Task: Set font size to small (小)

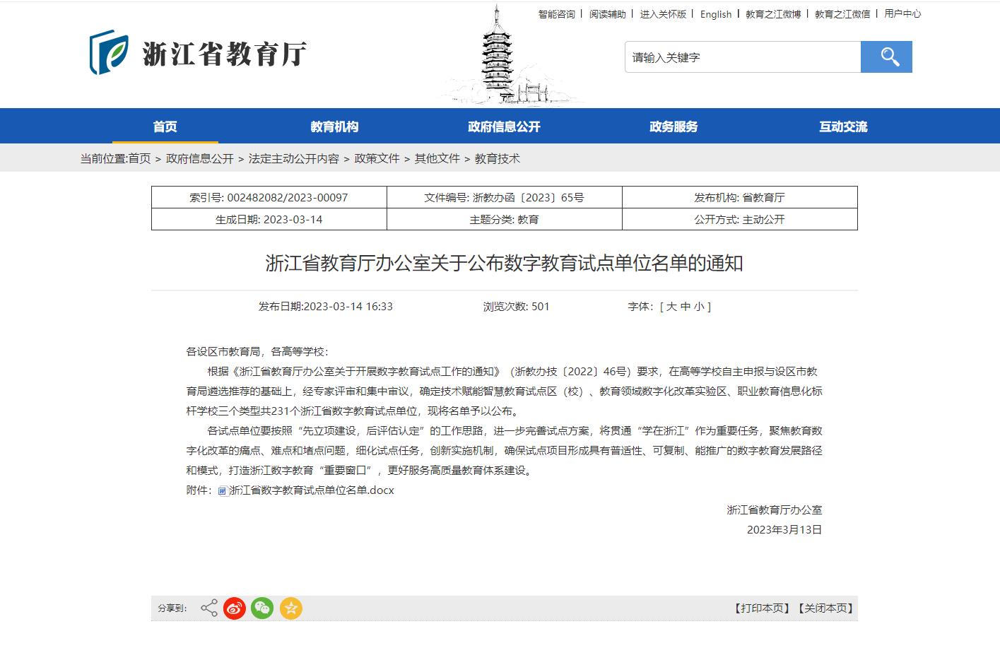Action: pyautogui.click(x=698, y=307)
